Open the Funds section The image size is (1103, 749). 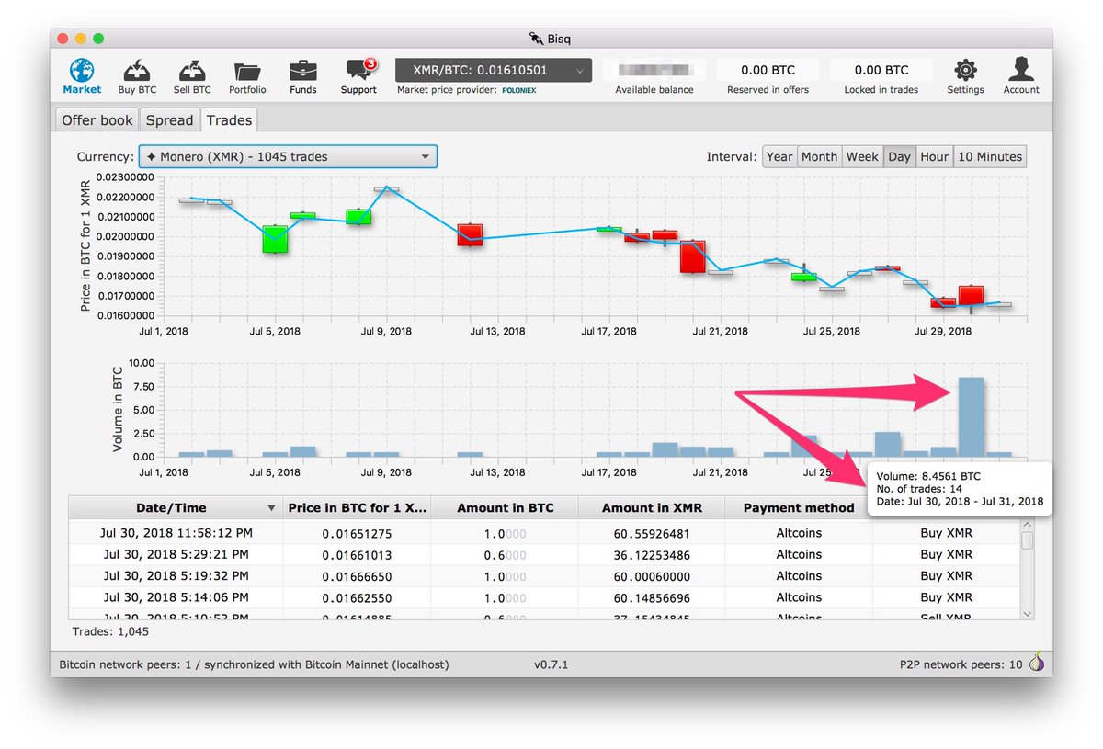point(303,76)
